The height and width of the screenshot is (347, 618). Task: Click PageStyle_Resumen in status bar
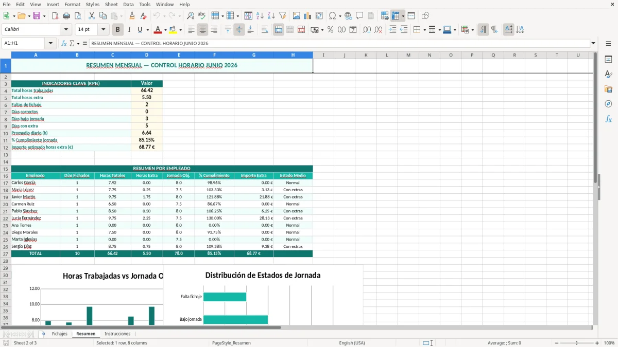pos(231,343)
